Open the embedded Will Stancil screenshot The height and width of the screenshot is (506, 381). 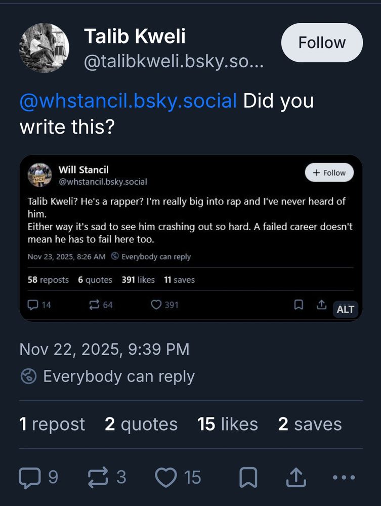pos(191,228)
